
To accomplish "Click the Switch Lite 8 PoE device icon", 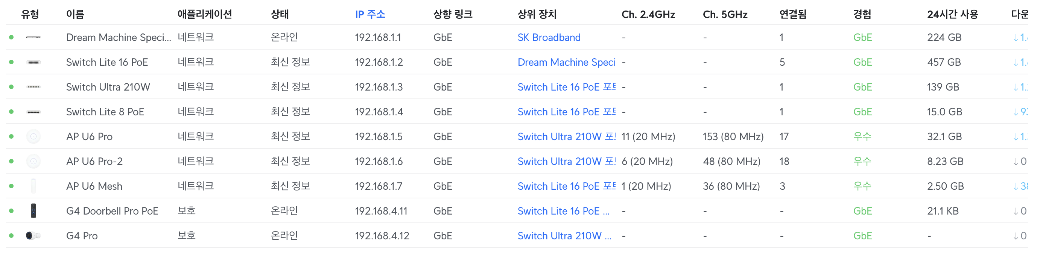I will click(x=33, y=112).
